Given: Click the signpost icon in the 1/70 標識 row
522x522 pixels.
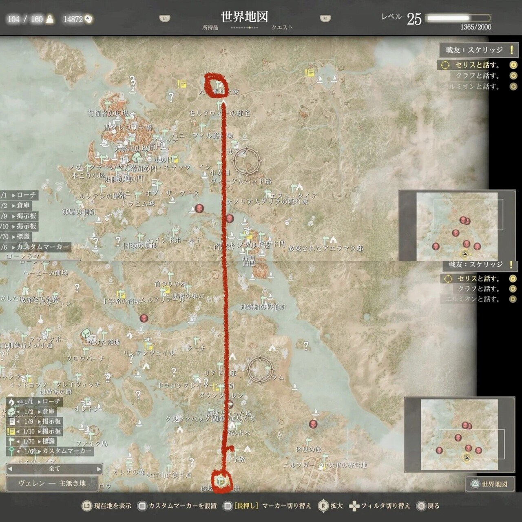Looking at the screenshot, I should 11,441.
